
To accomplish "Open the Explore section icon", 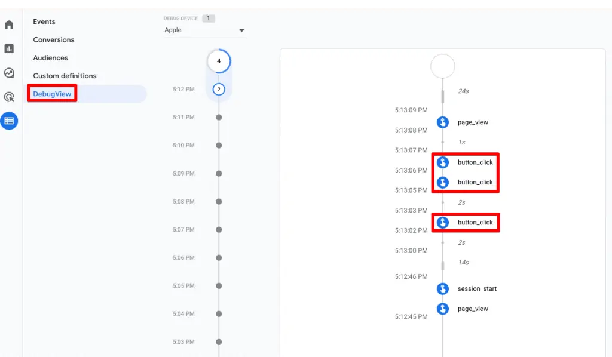I will click(x=8, y=72).
